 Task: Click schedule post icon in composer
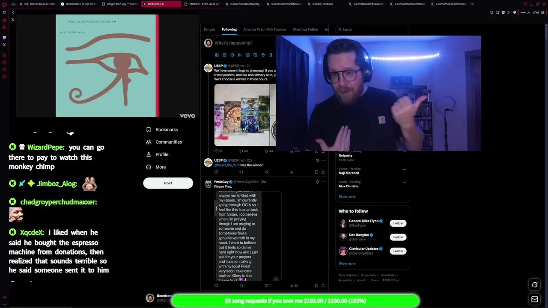point(255,55)
